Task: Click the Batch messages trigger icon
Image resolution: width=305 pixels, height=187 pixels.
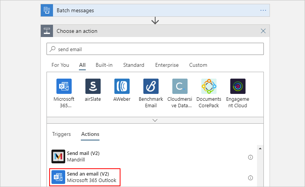Action: click(x=47, y=10)
